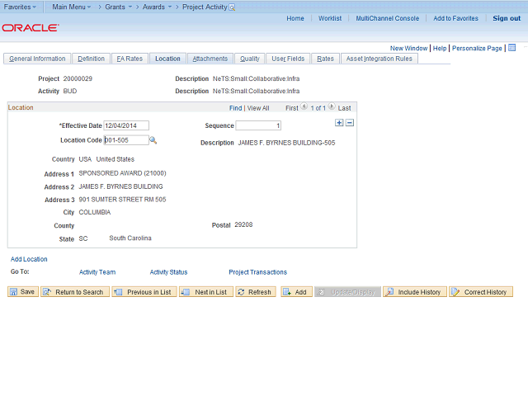Open the Worklist link
The height and width of the screenshot is (396, 528).
330,18
